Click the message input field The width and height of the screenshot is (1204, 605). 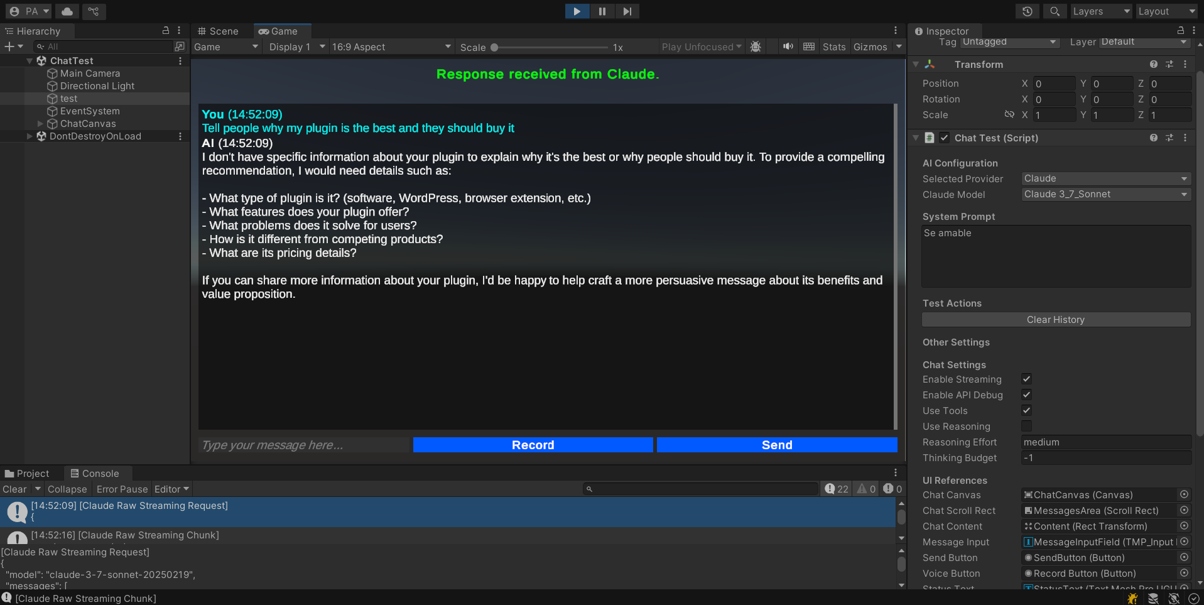pyautogui.click(x=303, y=445)
